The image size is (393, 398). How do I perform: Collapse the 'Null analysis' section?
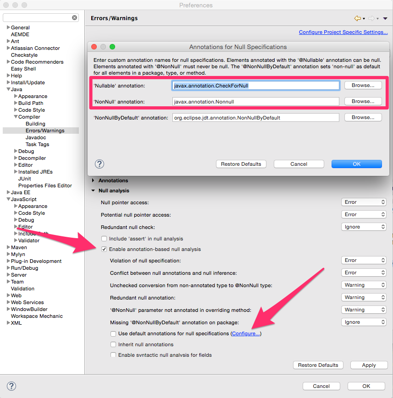click(94, 191)
